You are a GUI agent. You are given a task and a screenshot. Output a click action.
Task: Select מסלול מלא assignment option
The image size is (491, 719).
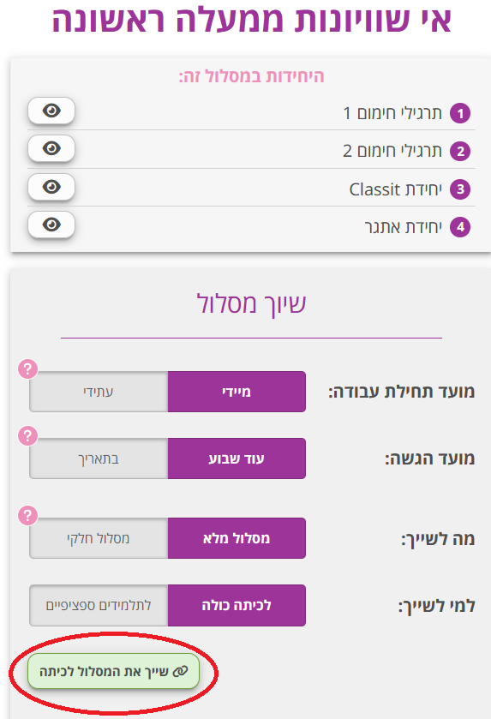coord(237,538)
